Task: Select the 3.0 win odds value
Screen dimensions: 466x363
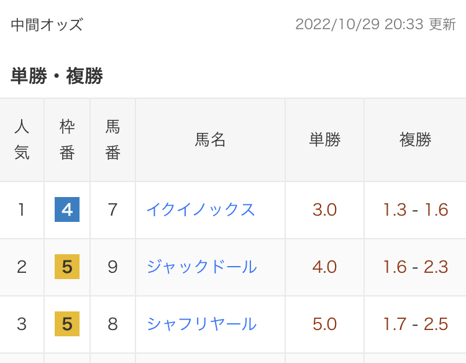Action: [x=324, y=210]
